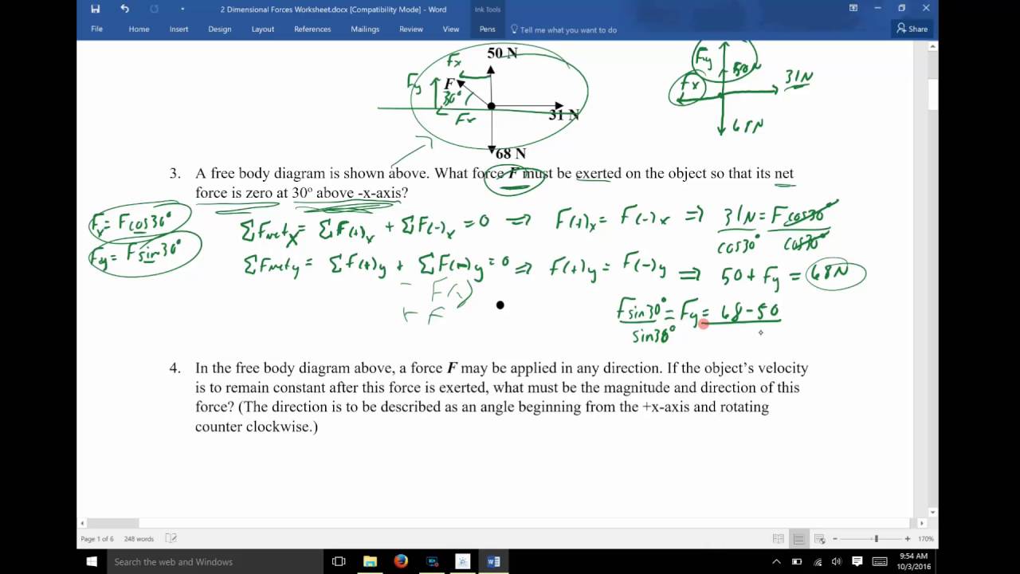The height and width of the screenshot is (574, 1020).
Task: Click the Word icon in taskbar
Action: pos(493,562)
